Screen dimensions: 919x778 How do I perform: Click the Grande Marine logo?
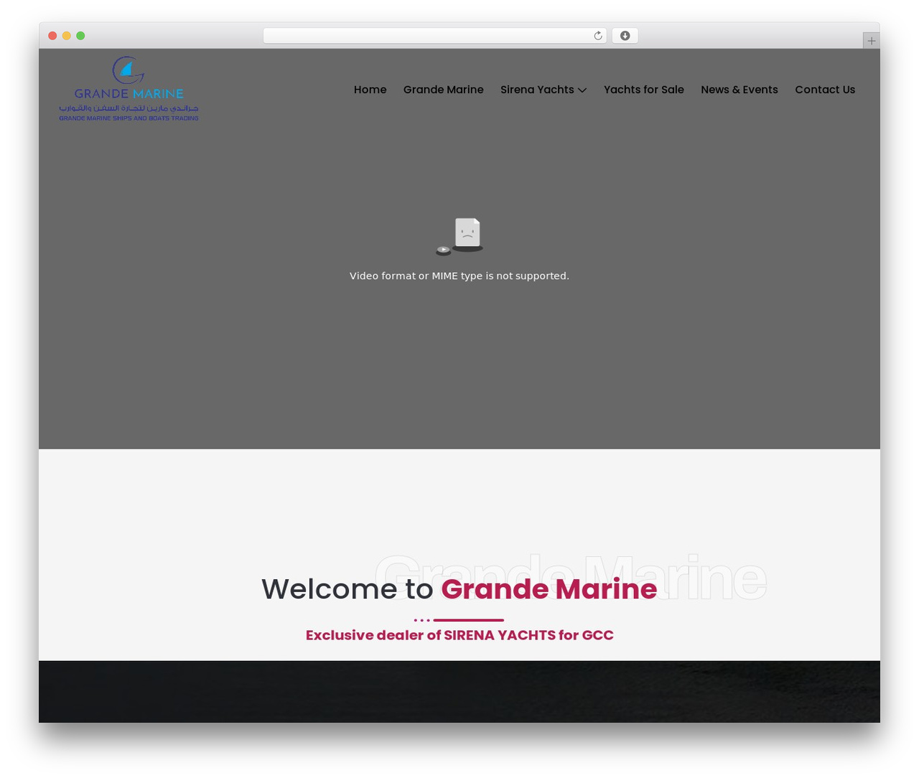(129, 89)
